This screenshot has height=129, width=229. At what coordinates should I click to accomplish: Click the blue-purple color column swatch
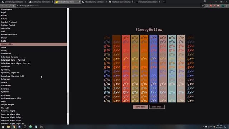154,69
